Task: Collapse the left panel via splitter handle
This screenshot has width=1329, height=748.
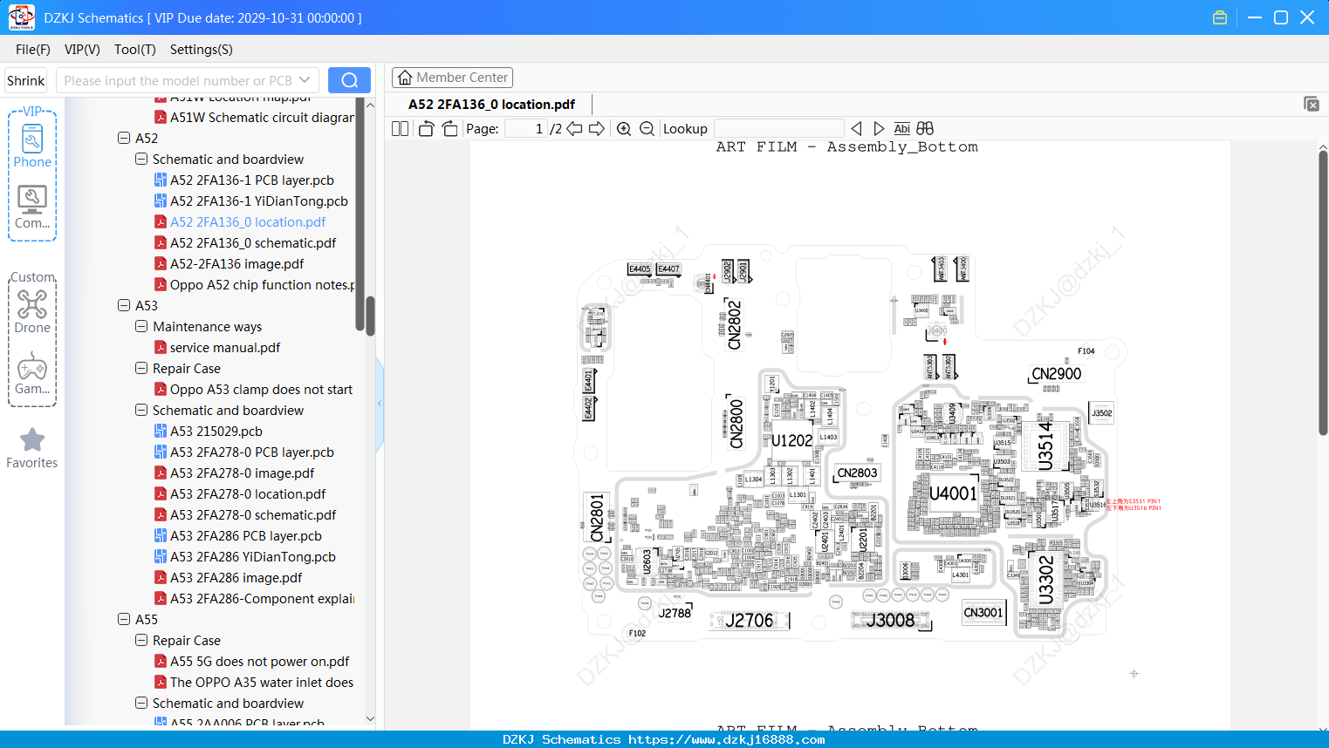Action: pyautogui.click(x=380, y=404)
